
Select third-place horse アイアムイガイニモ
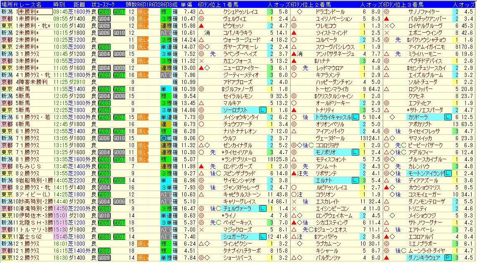(427, 47)
